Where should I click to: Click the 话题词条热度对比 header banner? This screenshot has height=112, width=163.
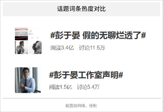click(x=81, y=9)
